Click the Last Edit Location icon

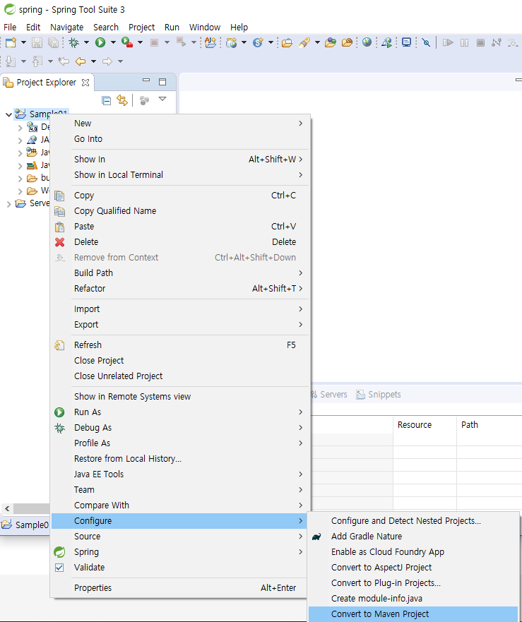64,61
